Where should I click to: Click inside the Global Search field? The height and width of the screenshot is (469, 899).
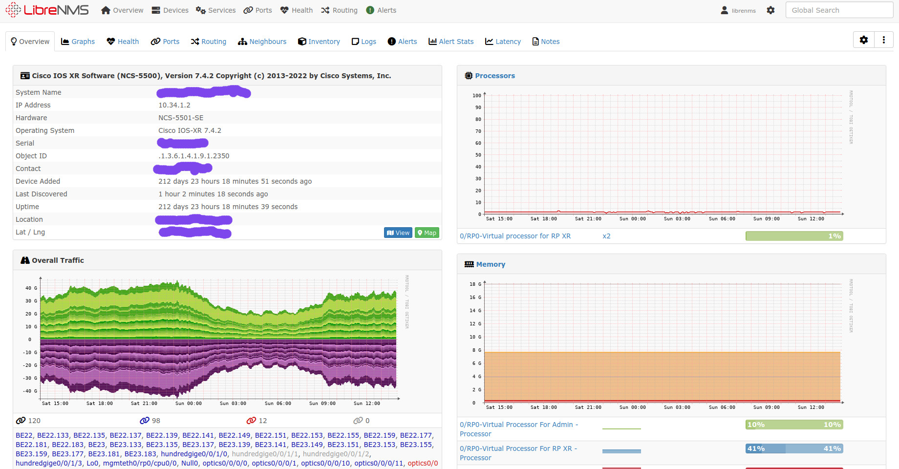(x=838, y=10)
